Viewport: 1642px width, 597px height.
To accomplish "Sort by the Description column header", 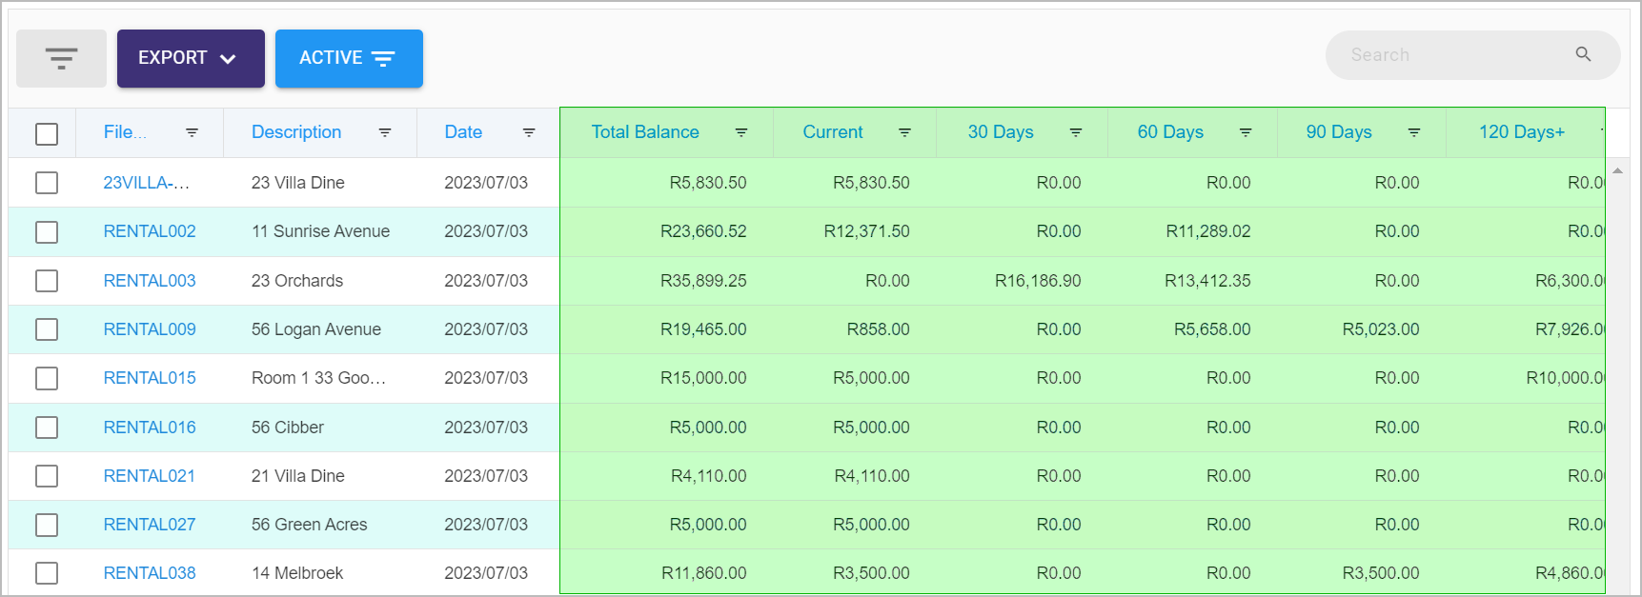I will (296, 132).
